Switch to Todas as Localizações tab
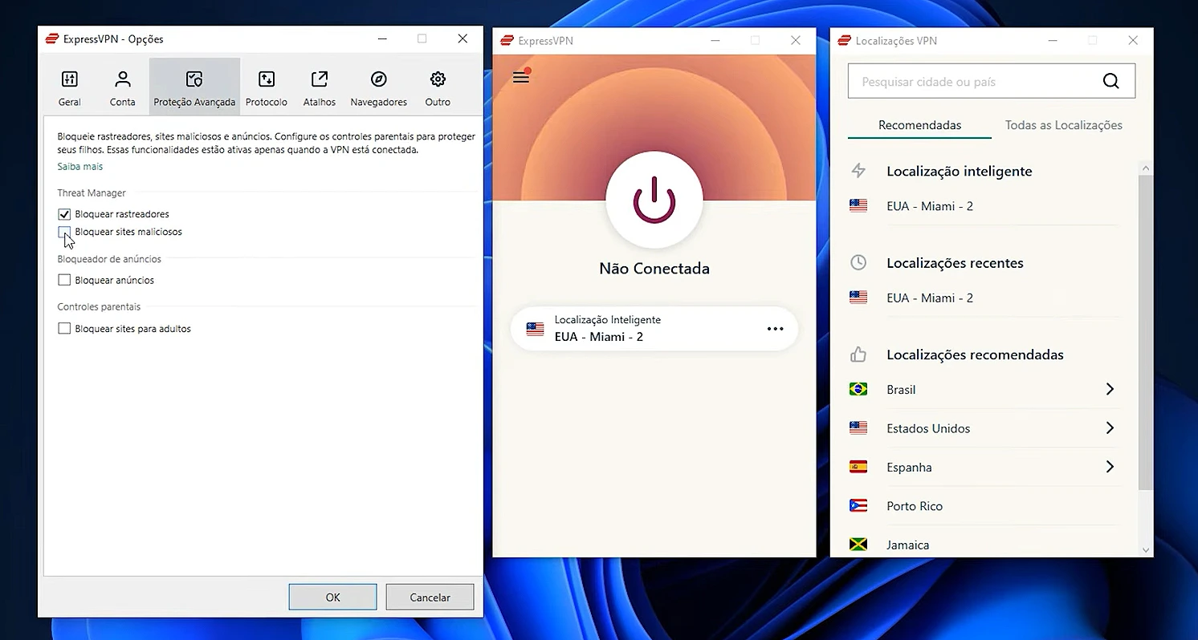The image size is (1198, 640). (1064, 125)
